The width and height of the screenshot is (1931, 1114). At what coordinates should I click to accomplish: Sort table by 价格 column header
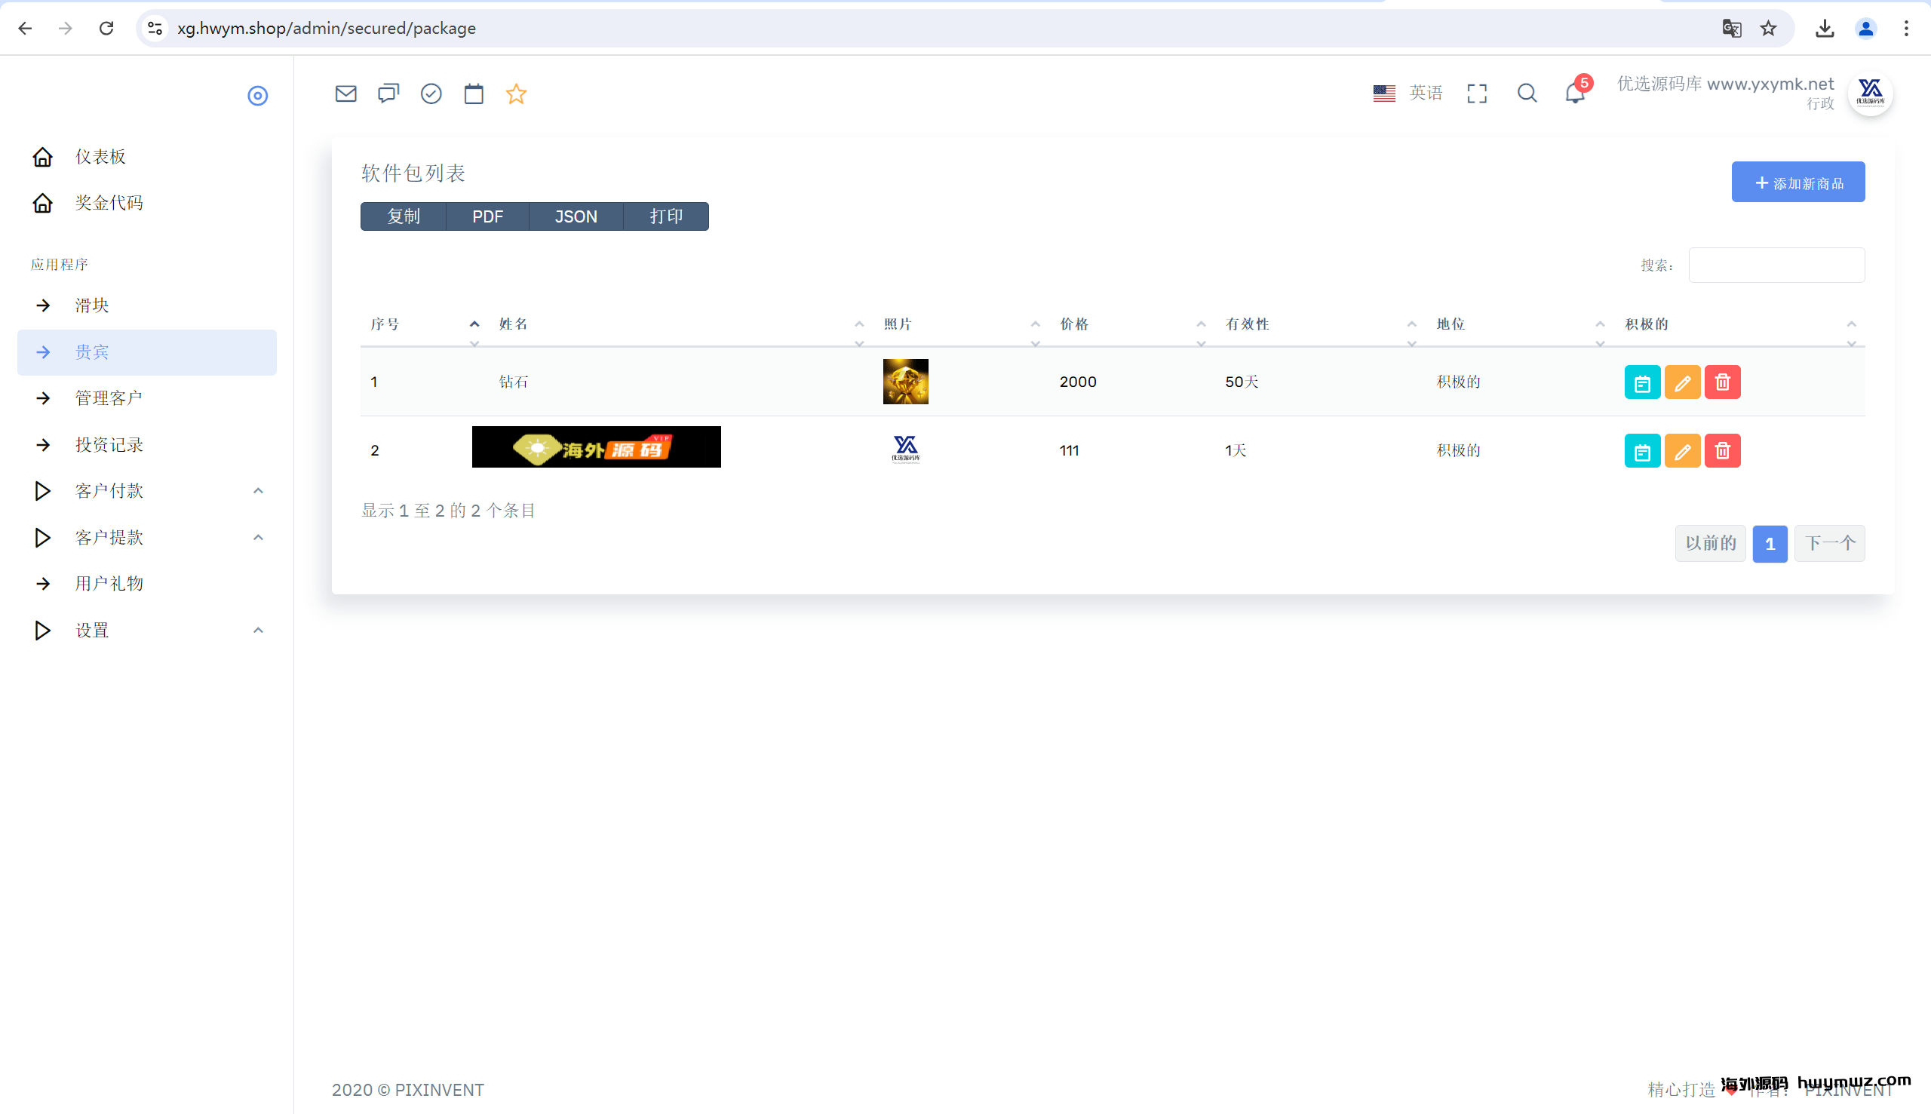tap(1073, 324)
